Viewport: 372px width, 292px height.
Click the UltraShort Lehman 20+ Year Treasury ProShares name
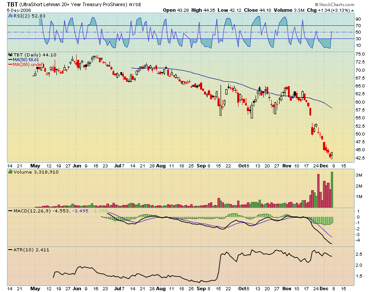pos(74,4)
